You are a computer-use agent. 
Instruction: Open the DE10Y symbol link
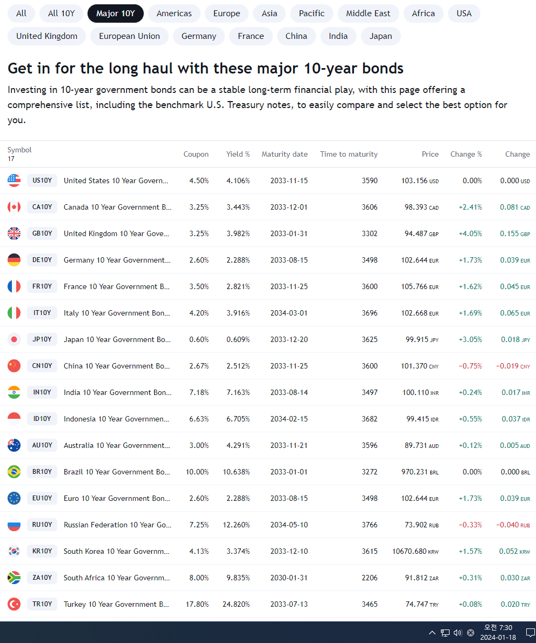click(42, 260)
